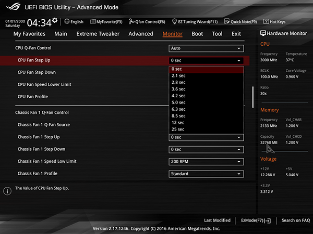
Task: Choose the 8.5 sec option
Action: pos(206,116)
